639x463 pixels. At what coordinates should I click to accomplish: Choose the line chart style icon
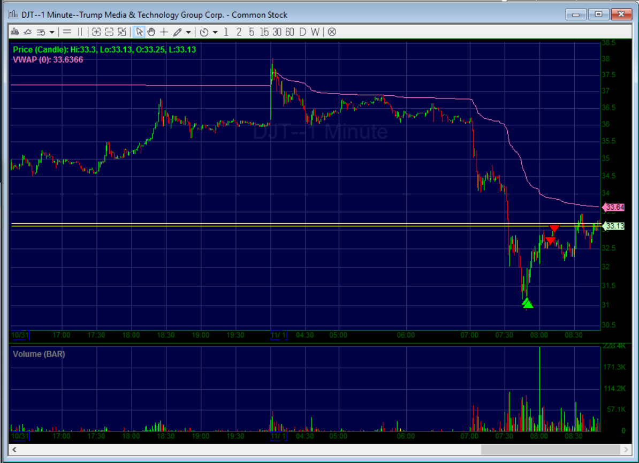pos(28,32)
